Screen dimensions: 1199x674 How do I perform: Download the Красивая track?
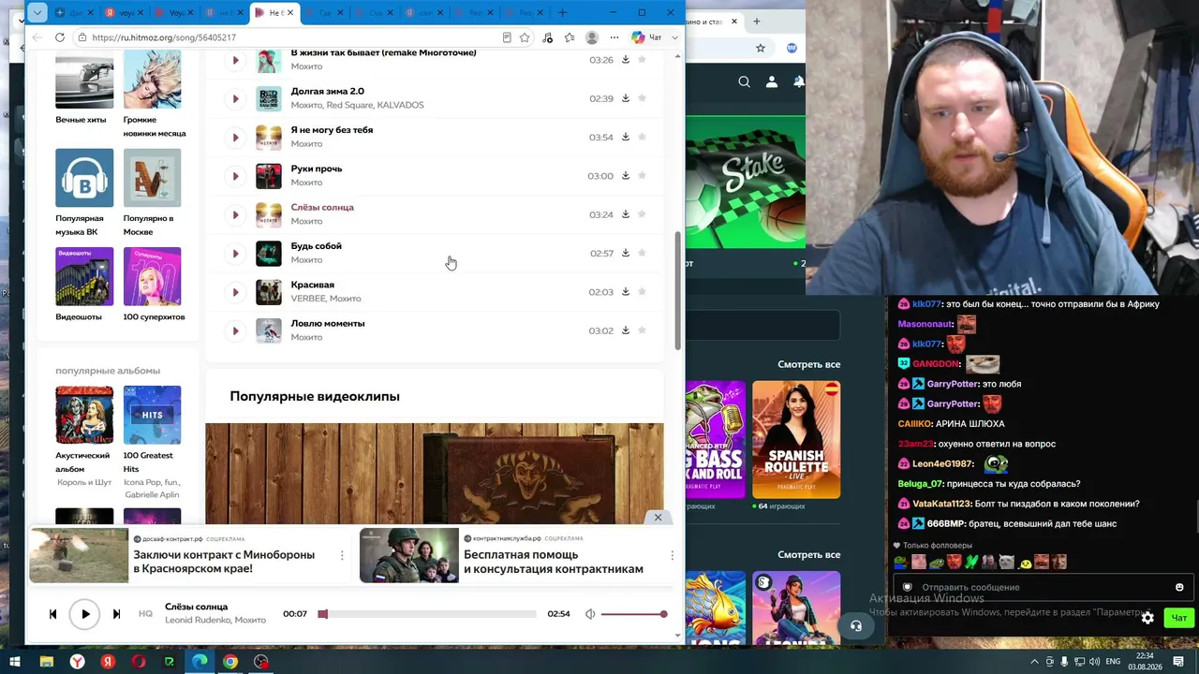point(626,291)
